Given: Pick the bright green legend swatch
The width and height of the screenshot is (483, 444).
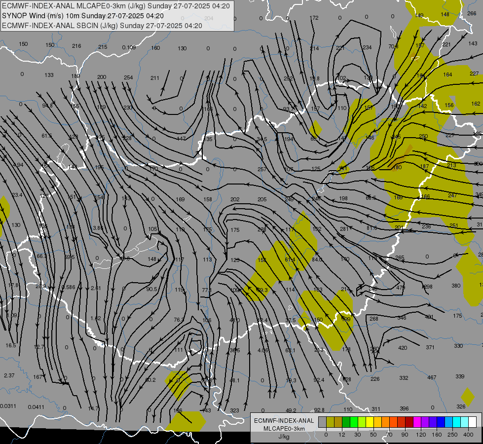Looking at the screenshot, I should coord(354,422).
